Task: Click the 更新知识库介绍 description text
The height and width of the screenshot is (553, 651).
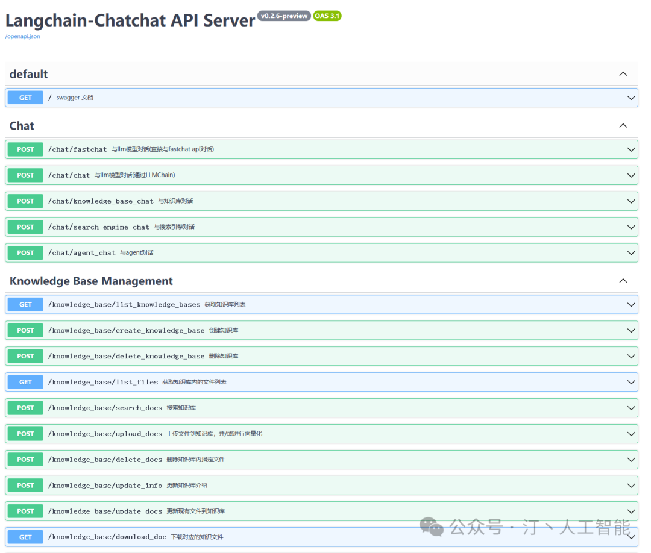Action: pyautogui.click(x=187, y=486)
